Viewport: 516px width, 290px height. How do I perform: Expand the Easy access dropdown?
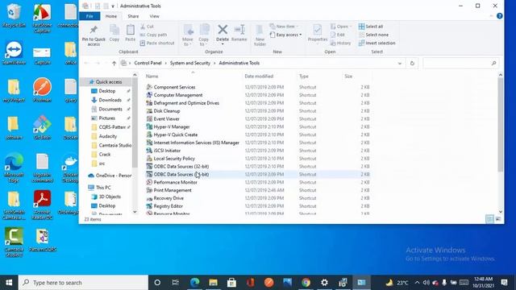click(x=286, y=35)
